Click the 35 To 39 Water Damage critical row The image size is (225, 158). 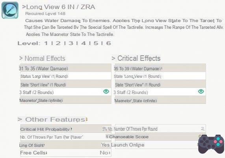click(x=160, y=68)
